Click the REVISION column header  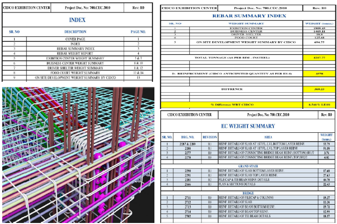tap(210, 135)
